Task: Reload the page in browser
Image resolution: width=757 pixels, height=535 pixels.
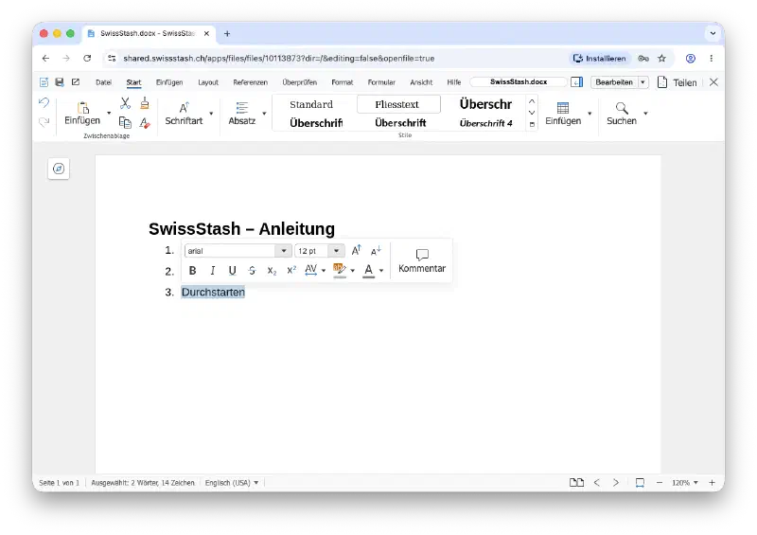Action: click(x=87, y=59)
